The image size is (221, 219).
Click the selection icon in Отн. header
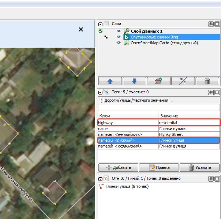[x=106, y=178]
